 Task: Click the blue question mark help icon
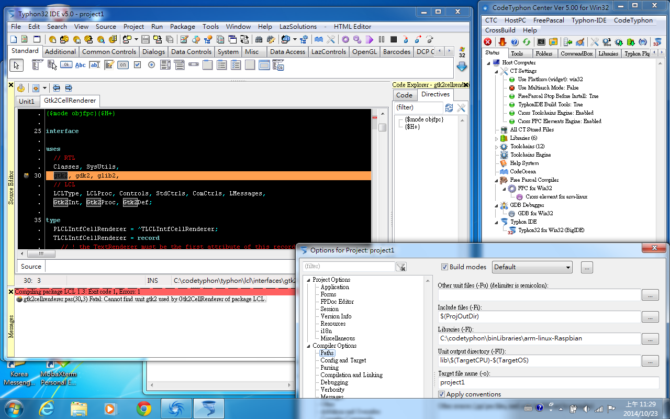tap(515, 42)
